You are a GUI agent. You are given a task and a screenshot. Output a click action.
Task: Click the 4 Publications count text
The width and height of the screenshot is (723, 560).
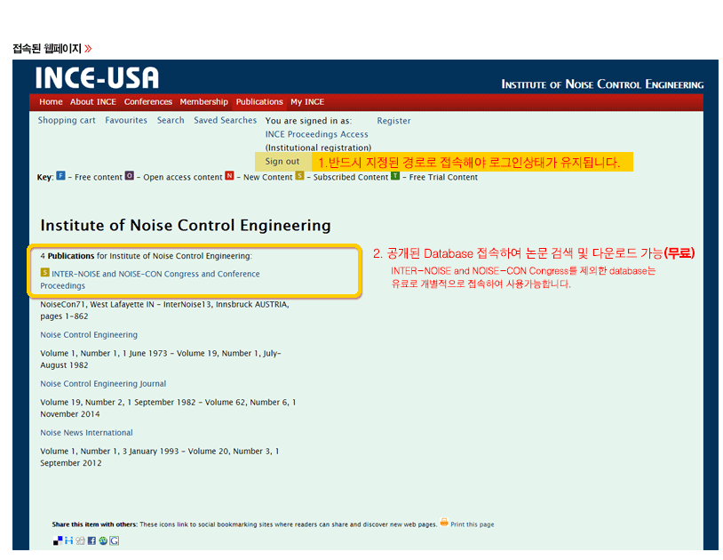[x=68, y=256]
